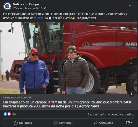Screen dimensions: 138x127
Task: Click the public globe privacy icon
Action: pos(45,8)
